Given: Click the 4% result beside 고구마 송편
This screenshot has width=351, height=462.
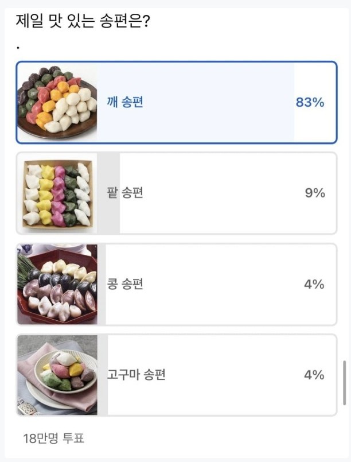Looking at the screenshot, I should (x=314, y=375).
